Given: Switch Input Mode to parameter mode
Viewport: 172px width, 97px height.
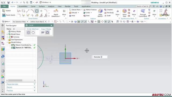Looking at the screenshot, I should pyautogui.click(x=47, y=33).
